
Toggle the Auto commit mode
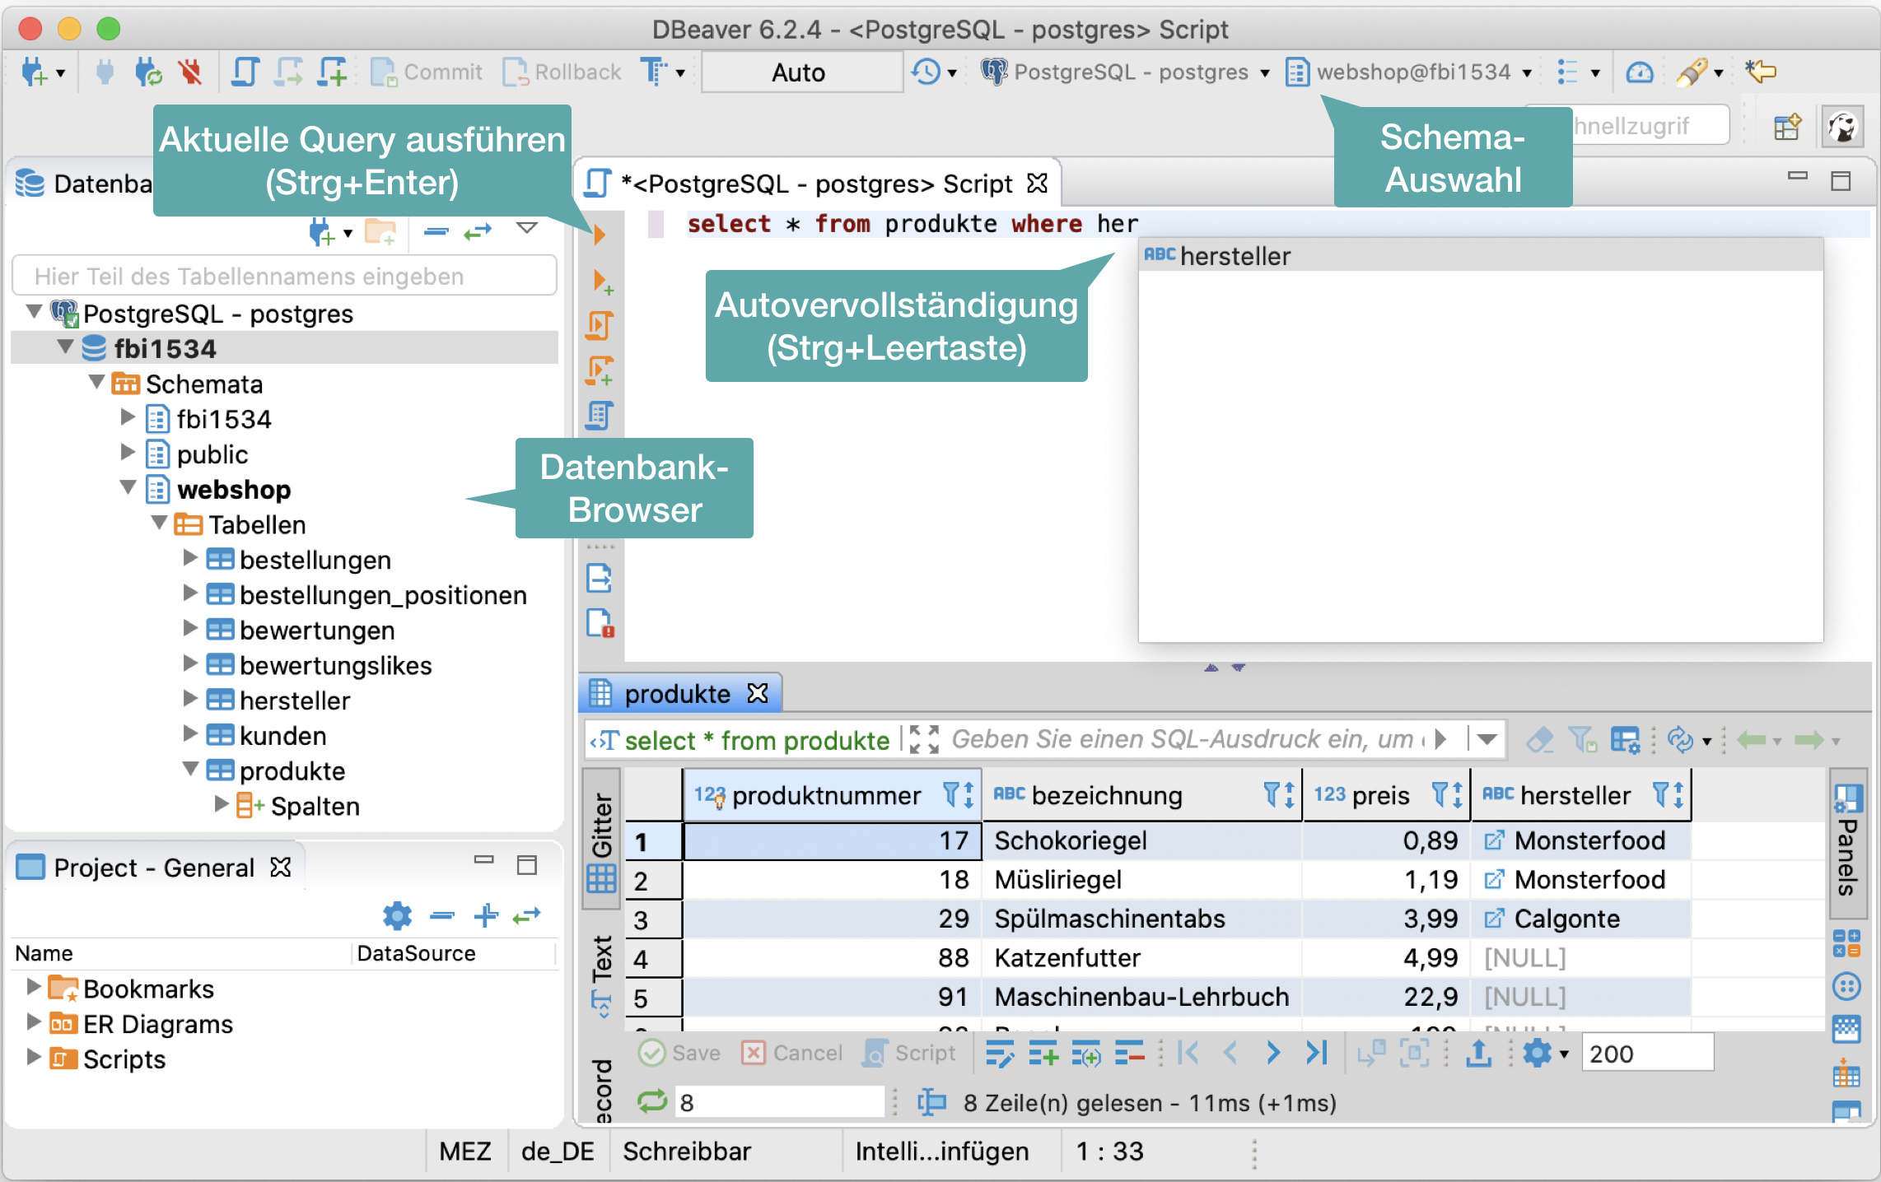(x=800, y=72)
